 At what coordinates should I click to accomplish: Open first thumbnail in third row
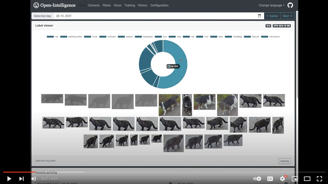(91, 141)
